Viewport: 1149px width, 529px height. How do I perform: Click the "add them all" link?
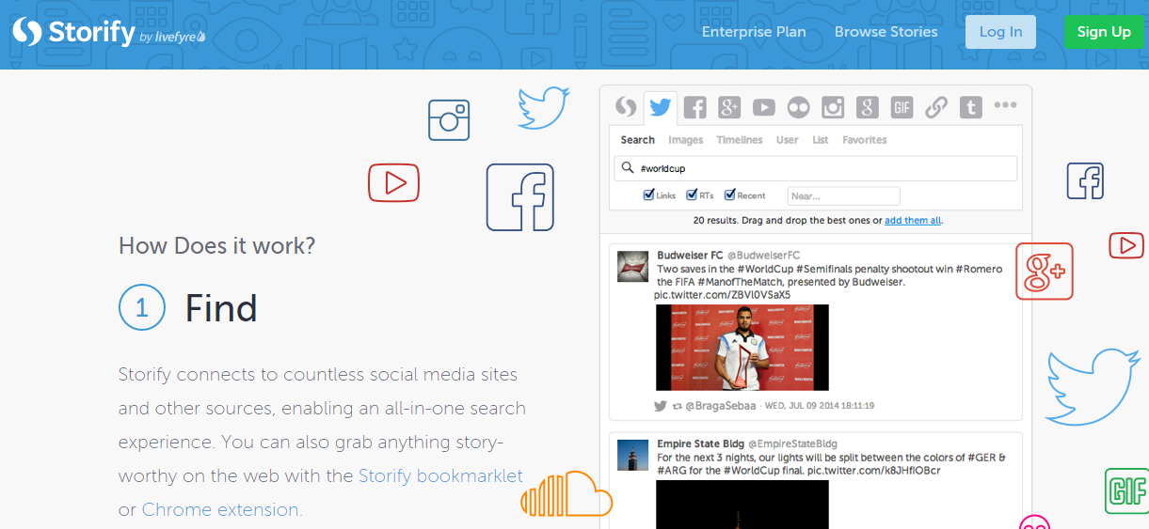pyautogui.click(x=912, y=220)
